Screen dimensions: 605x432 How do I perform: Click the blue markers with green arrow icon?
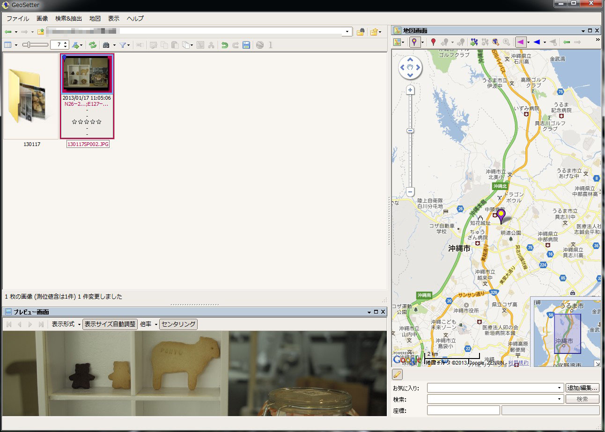(474, 43)
